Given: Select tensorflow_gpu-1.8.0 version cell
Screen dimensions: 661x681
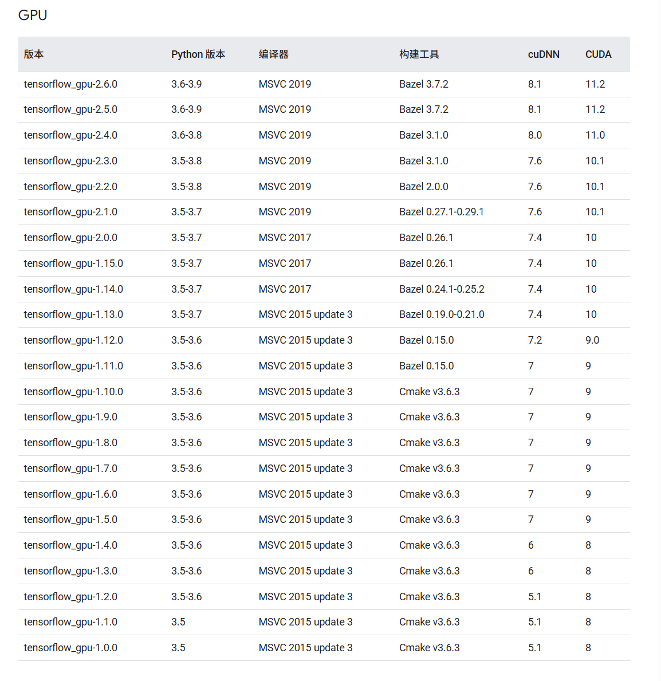Looking at the screenshot, I should [x=70, y=443].
